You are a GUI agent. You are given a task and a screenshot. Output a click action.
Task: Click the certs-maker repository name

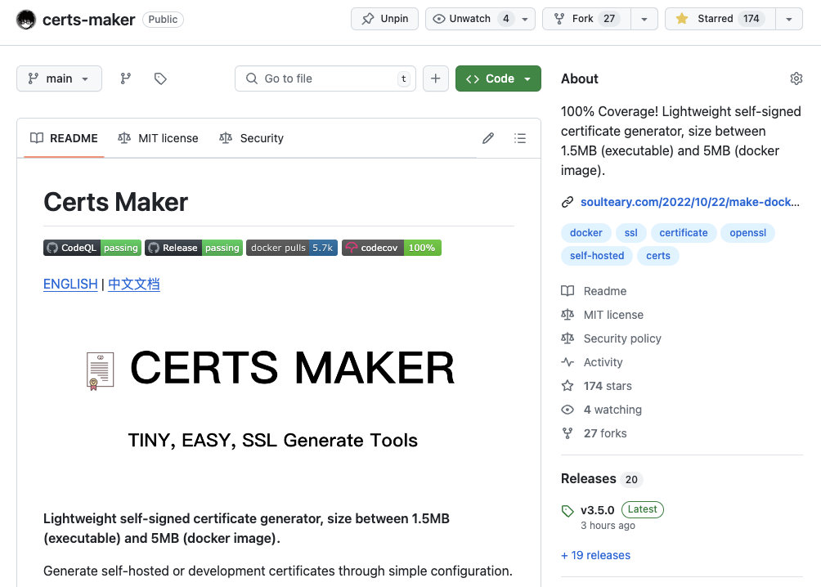(88, 20)
